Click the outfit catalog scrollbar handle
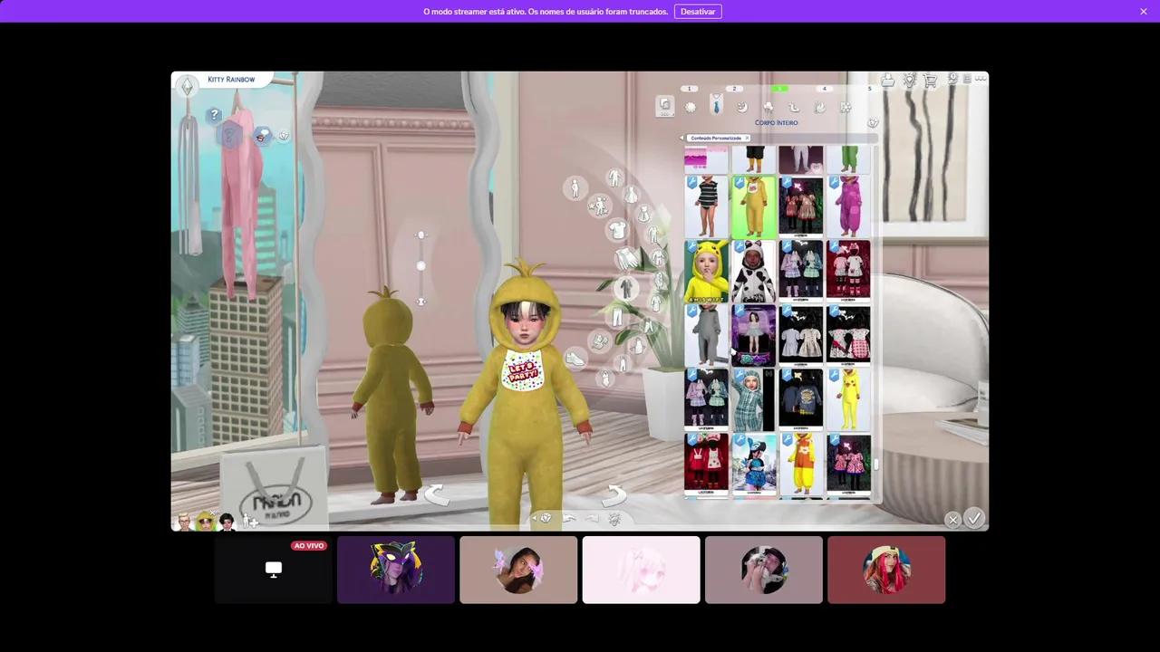This screenshot has width=1160, height=652. 876,465
